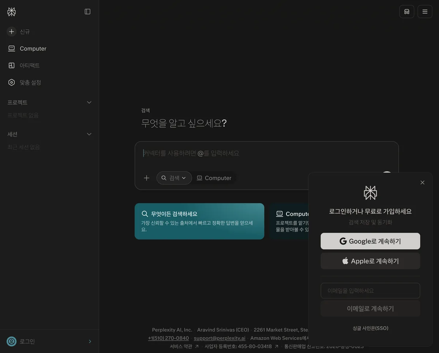Click the plus icon beside 신규
This screenshot has width=439, height=353.
point(12,32)
